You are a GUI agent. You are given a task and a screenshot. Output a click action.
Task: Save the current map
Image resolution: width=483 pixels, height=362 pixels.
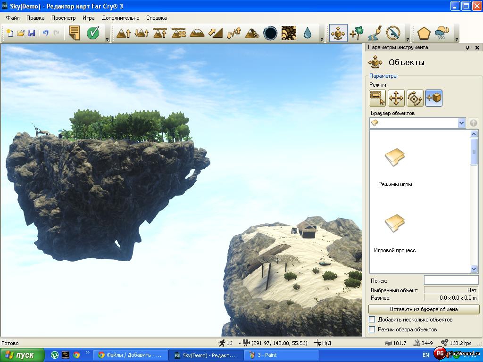(x=32, y=33)
